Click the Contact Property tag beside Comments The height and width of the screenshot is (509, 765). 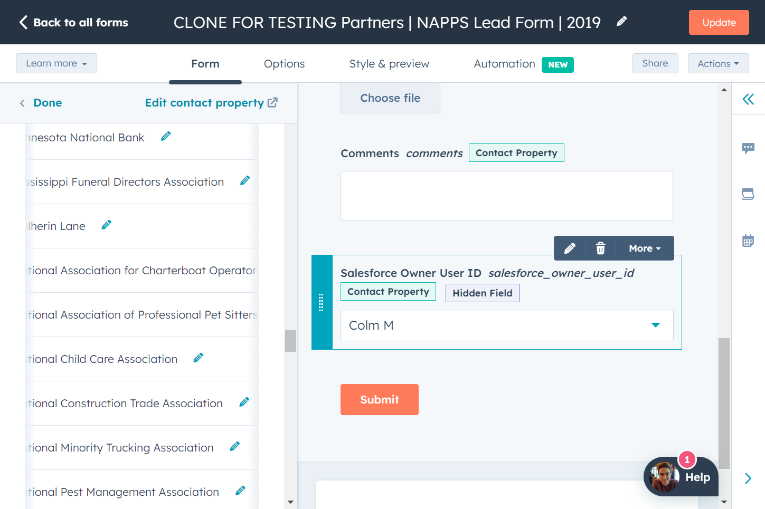[x=516, y=152]
